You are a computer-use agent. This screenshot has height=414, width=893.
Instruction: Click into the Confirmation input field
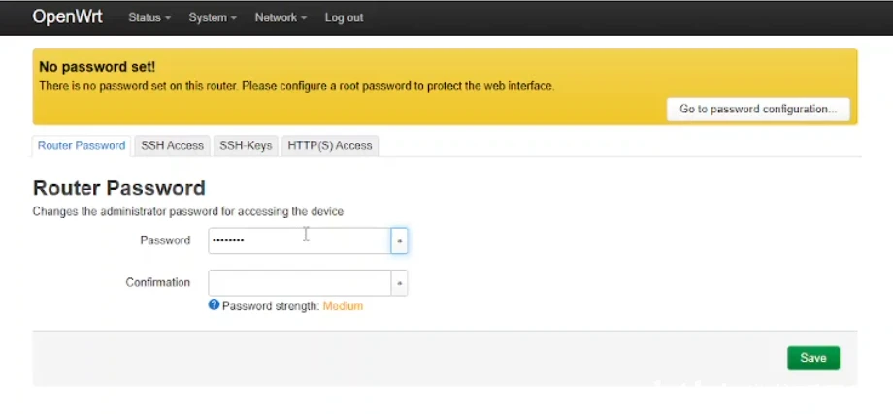pos(299,282)
